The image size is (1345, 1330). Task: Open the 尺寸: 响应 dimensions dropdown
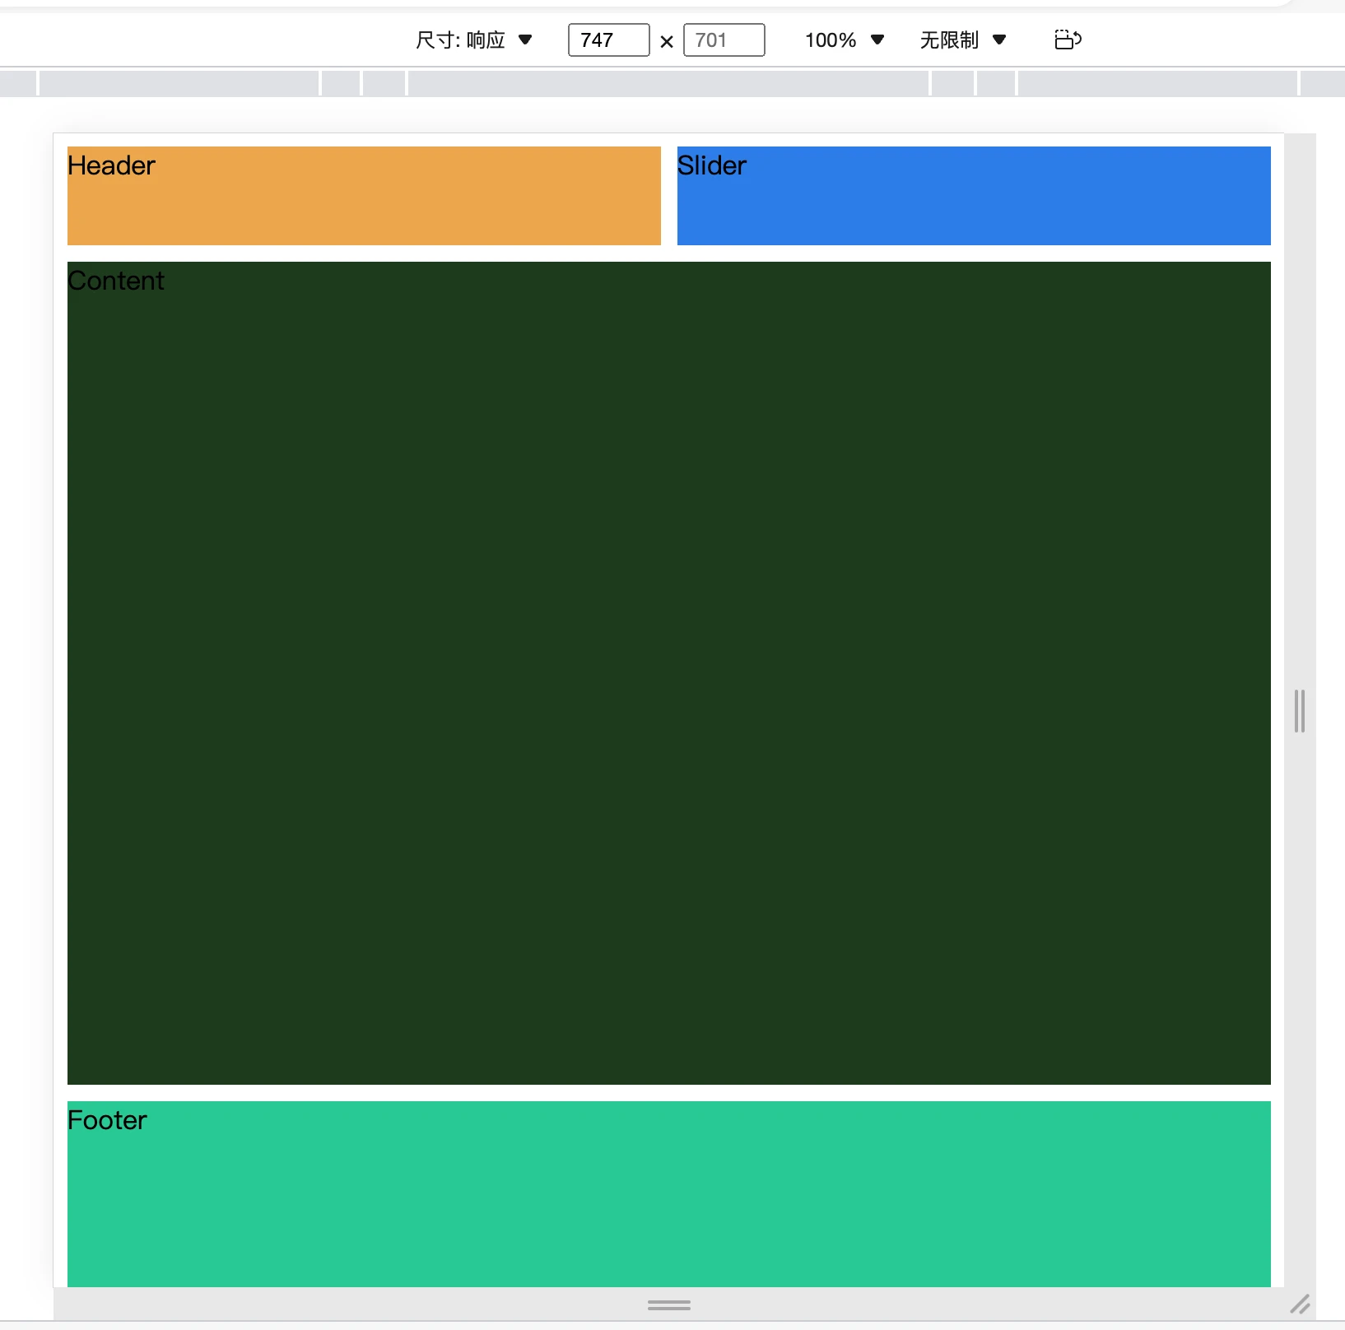point(473,40)
